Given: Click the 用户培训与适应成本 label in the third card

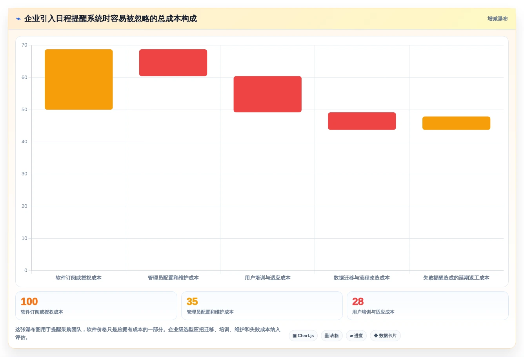Looking at the screenshot, I should (373, 312).
